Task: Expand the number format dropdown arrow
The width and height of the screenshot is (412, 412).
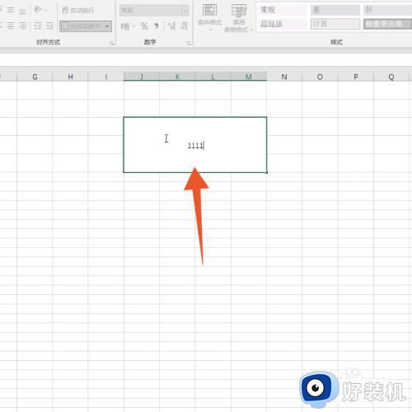Action: (x=185, y=11)
